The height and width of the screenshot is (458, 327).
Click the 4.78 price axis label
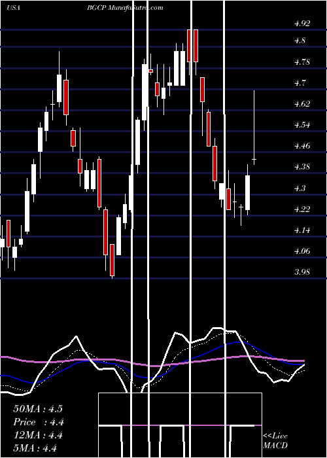pos(302,62)
